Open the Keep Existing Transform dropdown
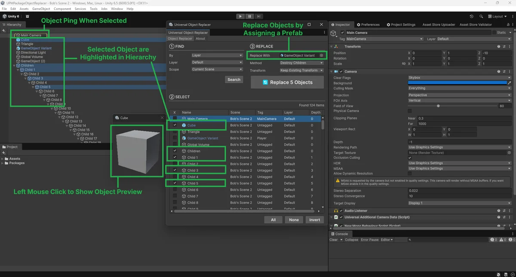516x277 pixels. [301, 70]
